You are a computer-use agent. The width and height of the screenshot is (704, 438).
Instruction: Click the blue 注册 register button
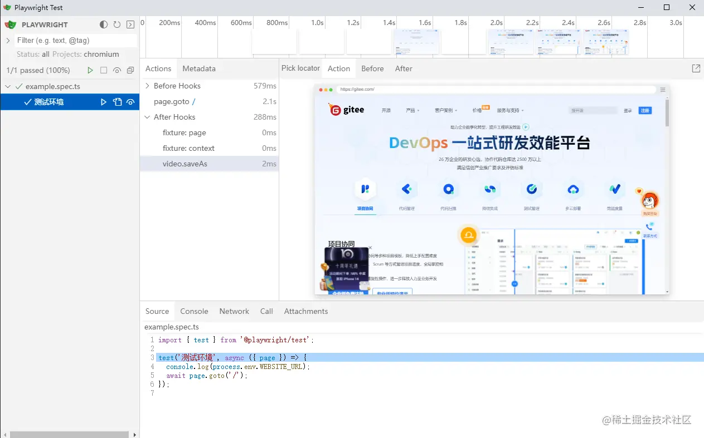click(x=645, y=110)
